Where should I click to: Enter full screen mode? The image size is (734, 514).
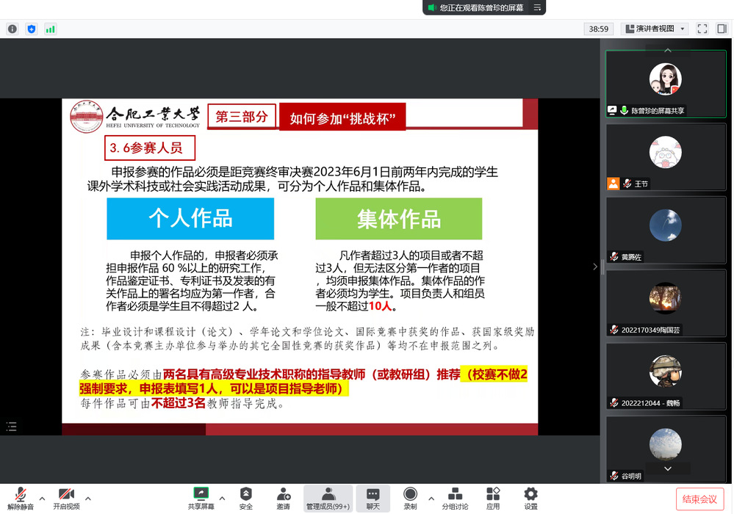pyautogui.click(x=702, y=29)
